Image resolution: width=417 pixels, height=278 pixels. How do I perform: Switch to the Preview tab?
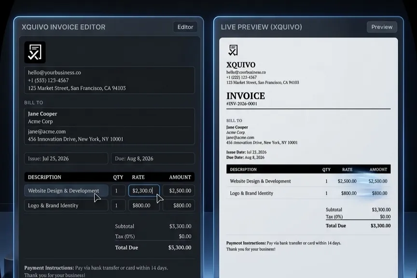[382, 27]
